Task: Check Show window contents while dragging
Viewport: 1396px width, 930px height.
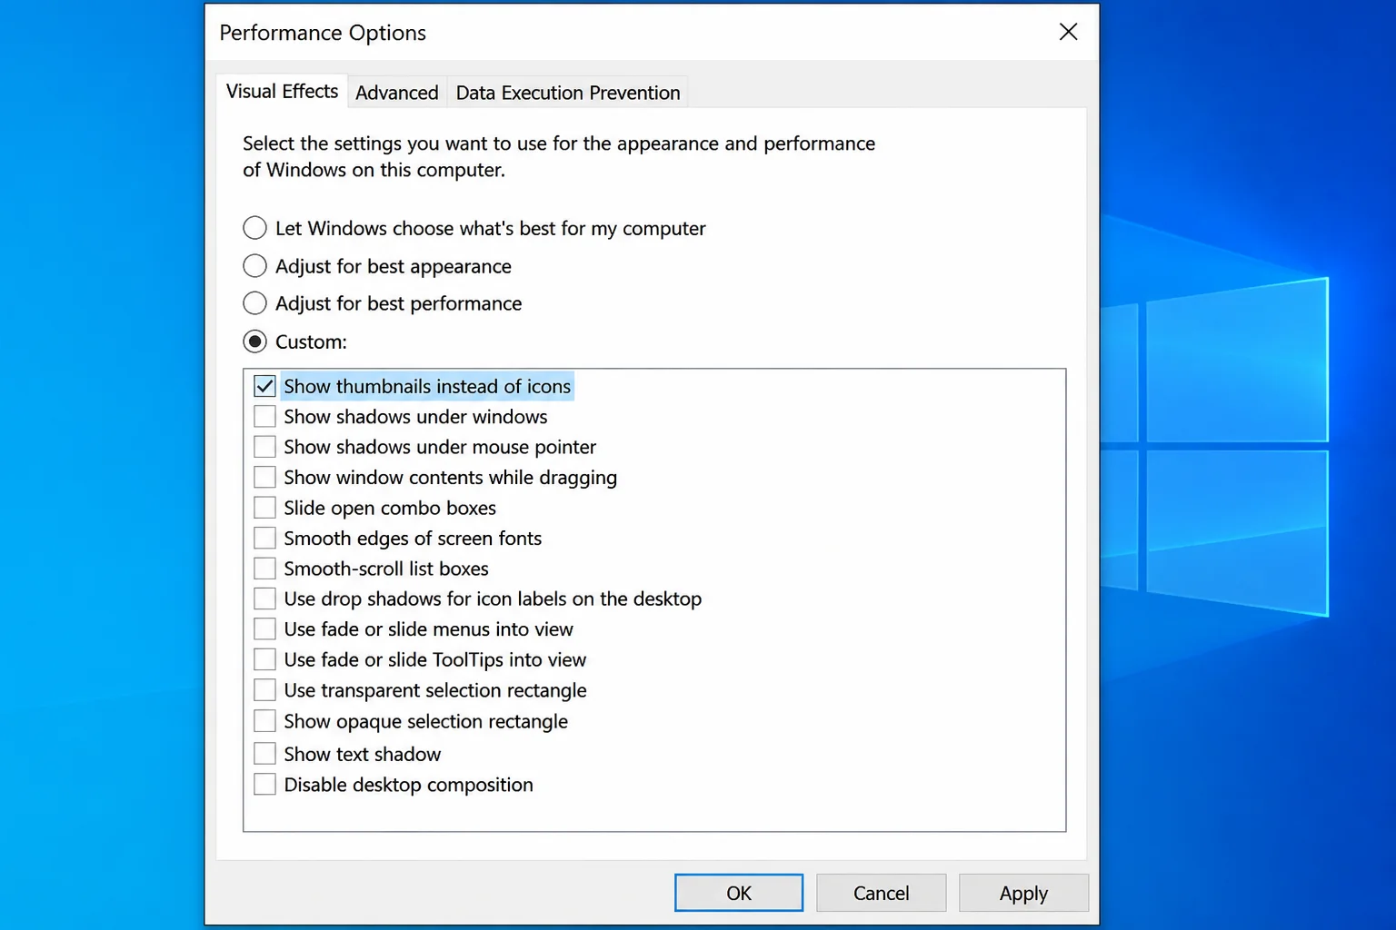Action: (264, 477)
